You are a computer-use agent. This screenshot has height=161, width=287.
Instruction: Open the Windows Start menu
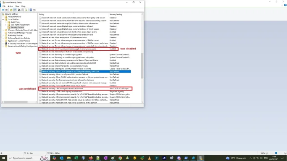coord(3,158)
